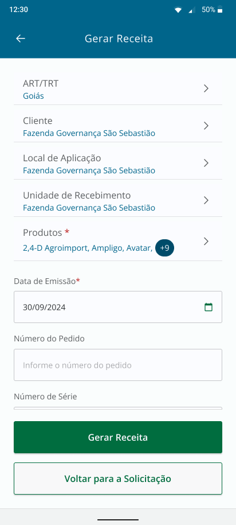Screen dimensions: 236x525
Task: Click Voltar para a Solicitação button
Action: (118, 479)
